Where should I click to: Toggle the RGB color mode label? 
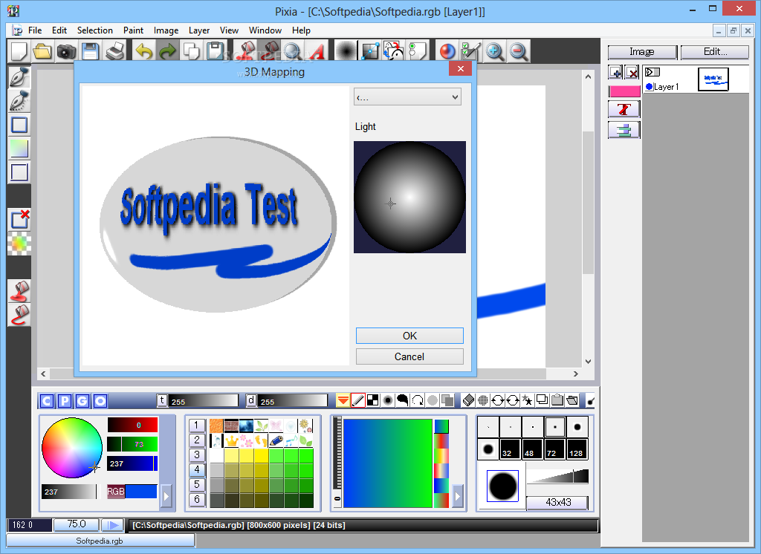coord(115,492)
